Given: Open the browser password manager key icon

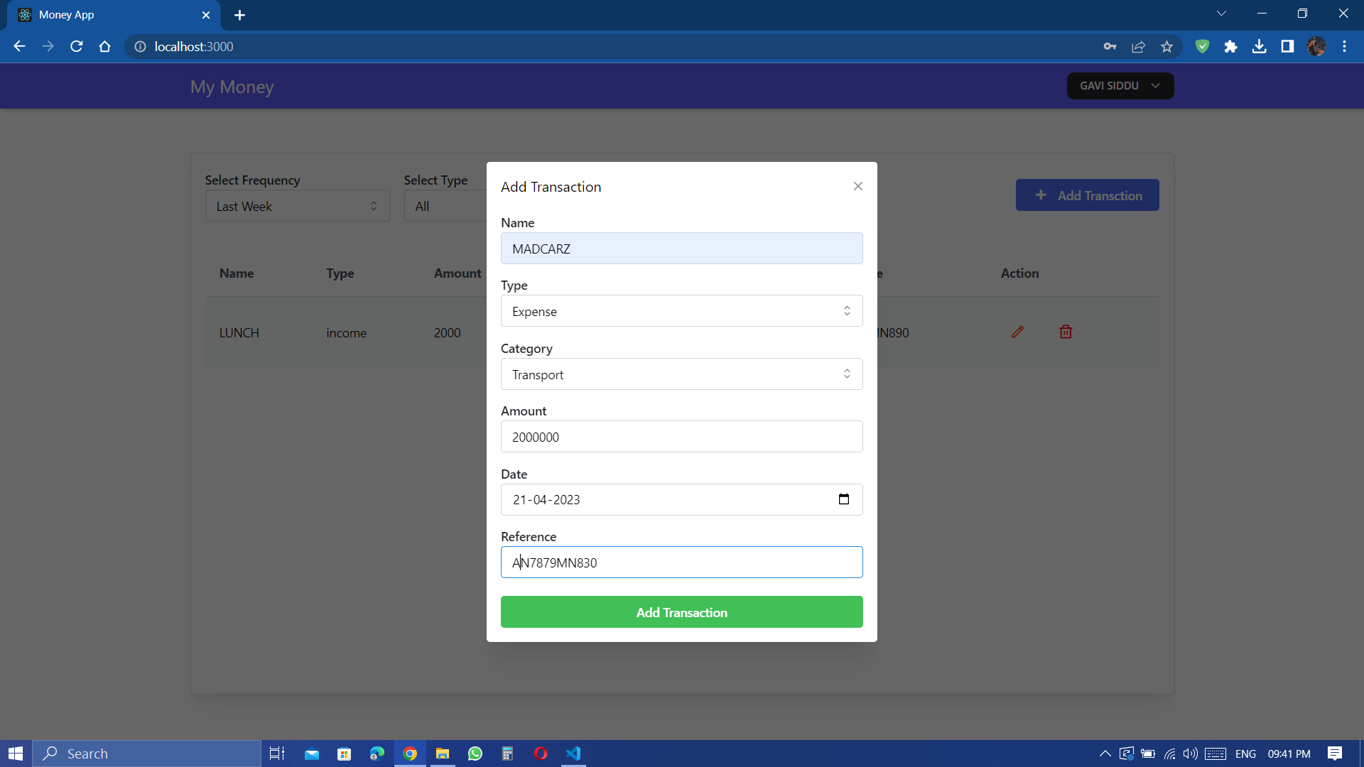Looking at the screenshot, I should coord(1110,46).
